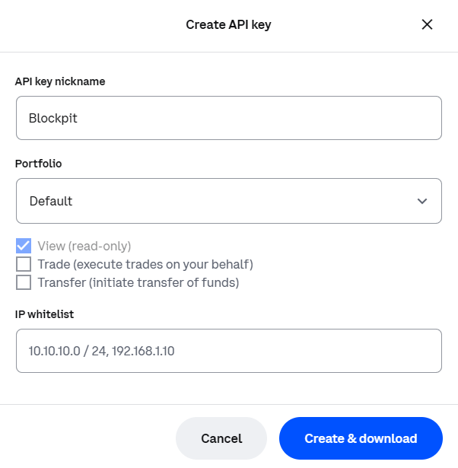This screenshot has height=468, width=458.
Task: Click the Cancel button
Action: coord(221,438)
